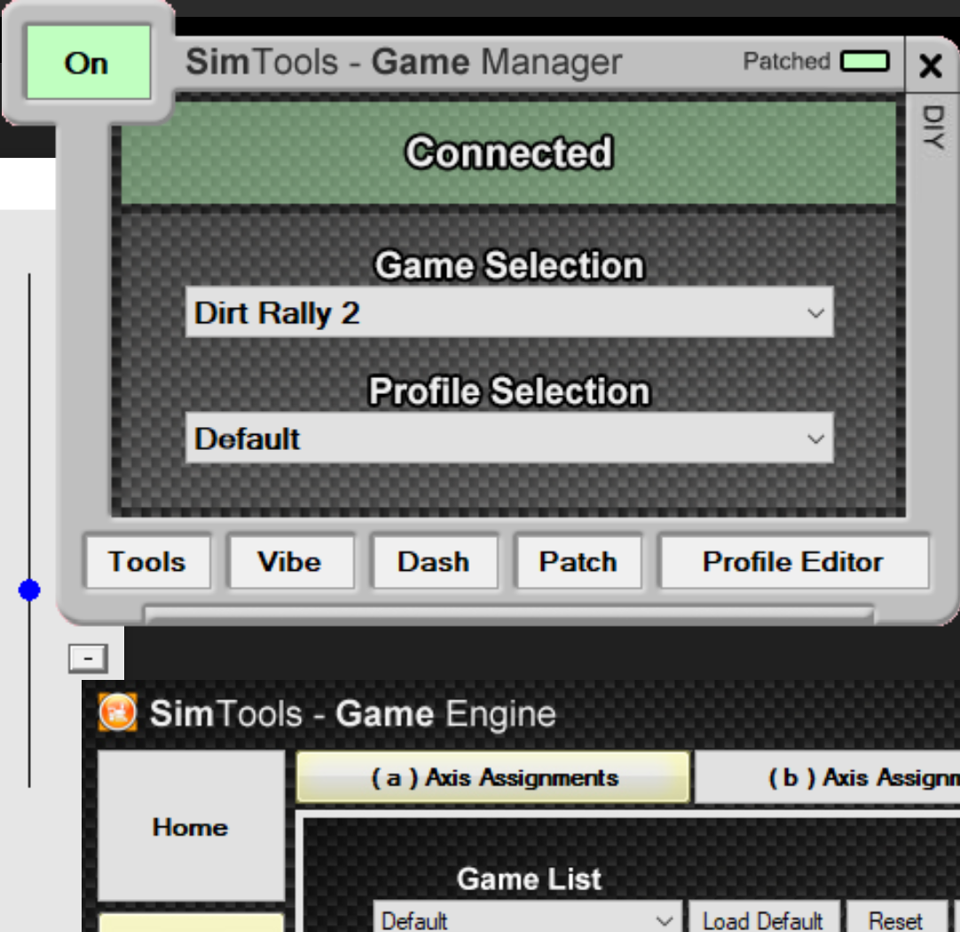Click Load Default in Game Engine
The height and width of the screenshot is (932, 960).
tap(763, 918)
